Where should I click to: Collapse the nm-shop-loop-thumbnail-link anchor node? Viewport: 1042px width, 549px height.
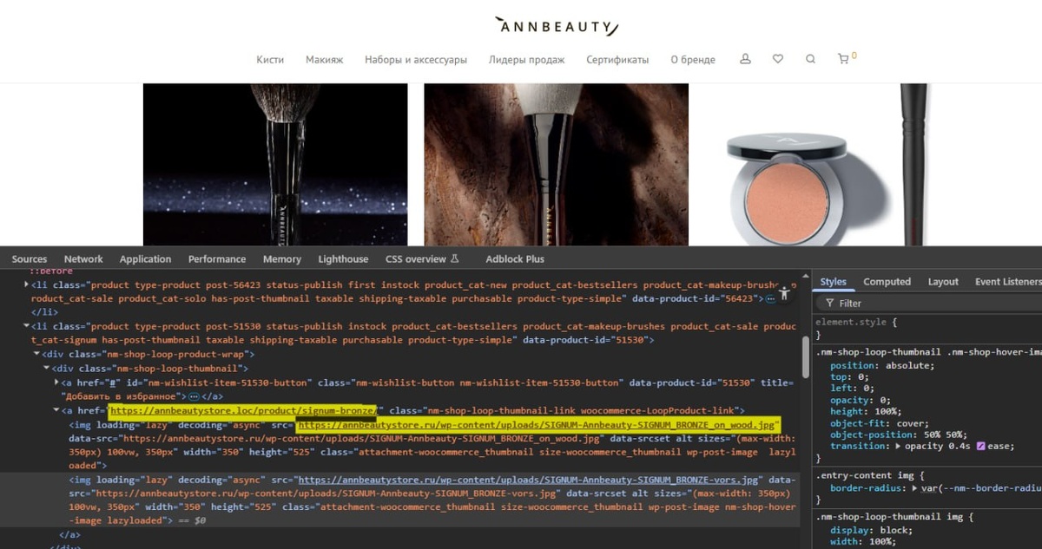pyautogui.click(x=57, y=409)
